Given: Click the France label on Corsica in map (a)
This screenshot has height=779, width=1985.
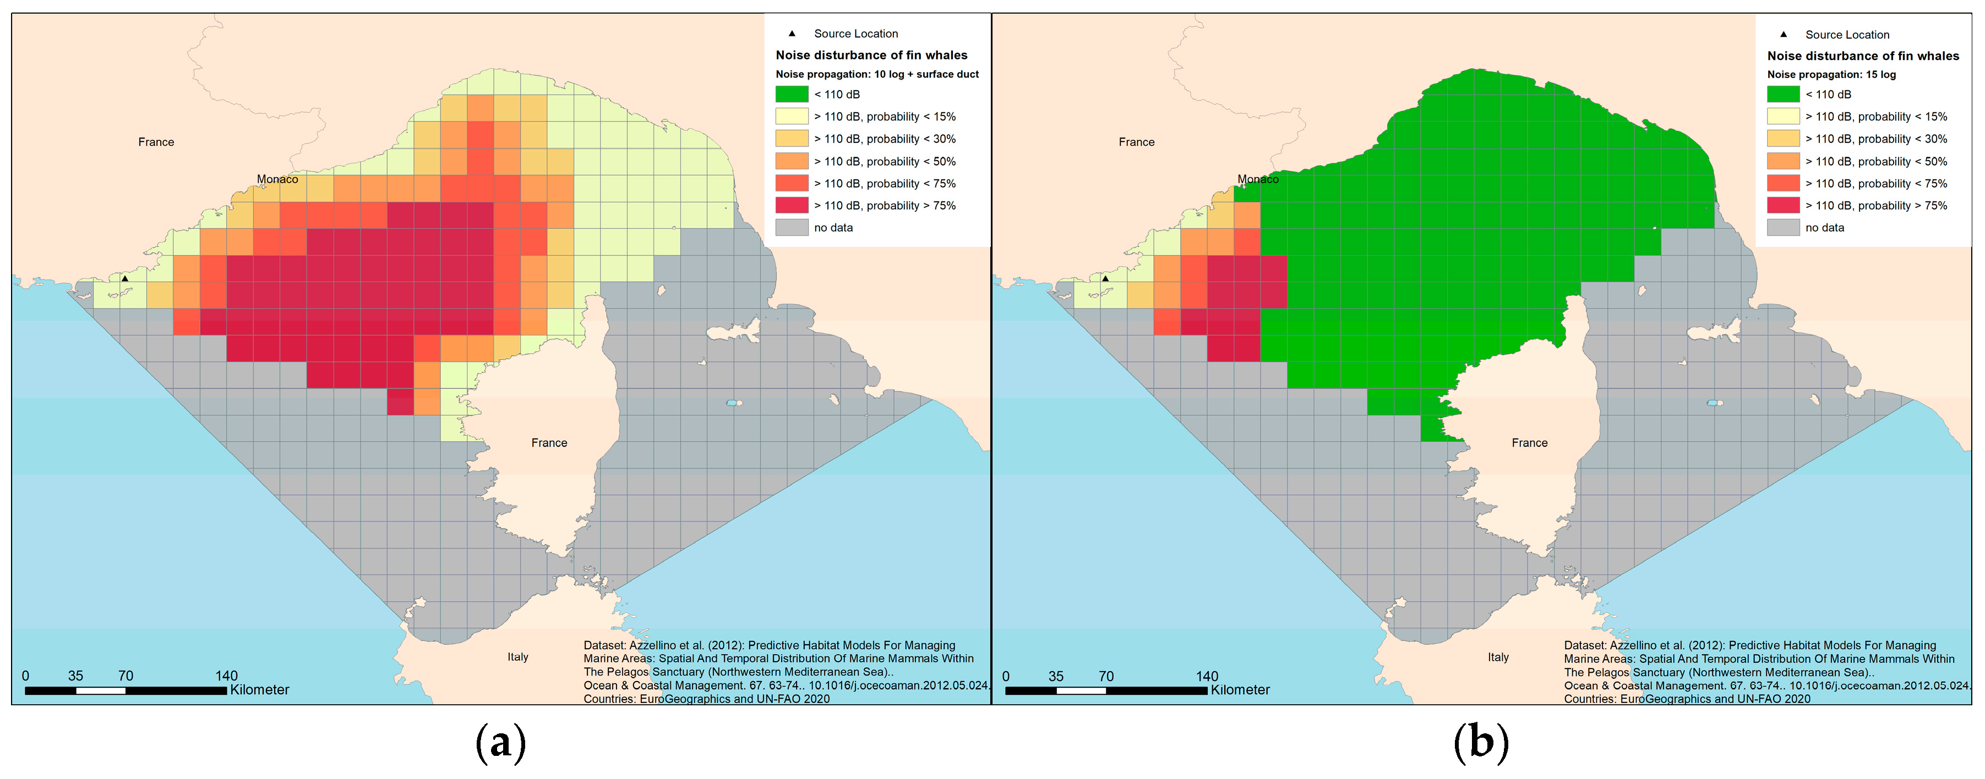Looking at the screenshot, I should tap(549, 443).
